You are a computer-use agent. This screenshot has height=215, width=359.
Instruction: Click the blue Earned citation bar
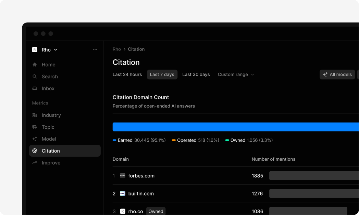[236, 127]
